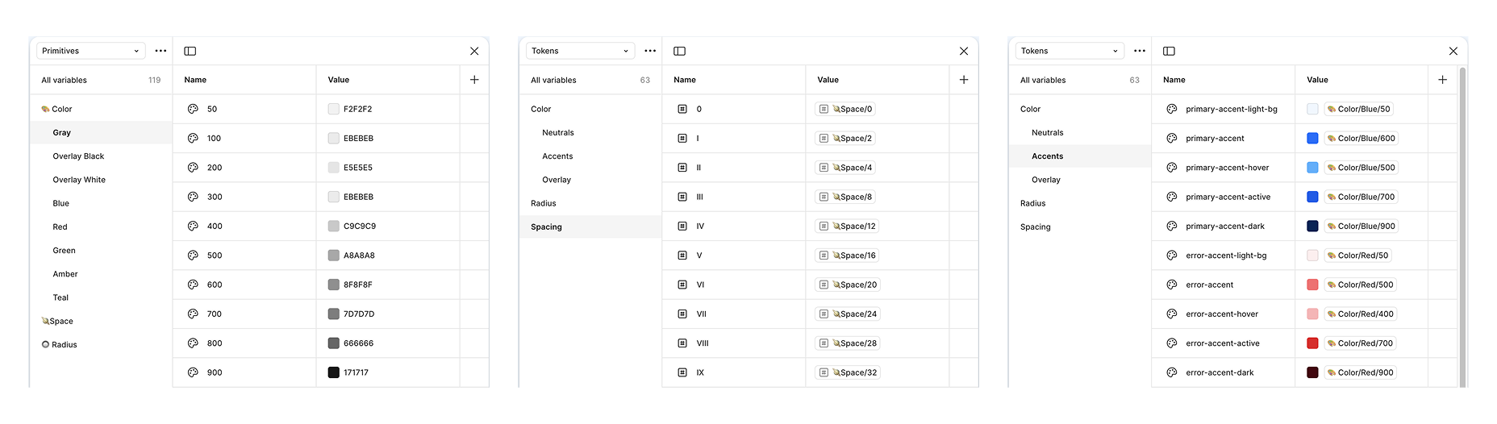The image size is (1497, 424).
Task: Open the Primitives collection dropdown
Action: [90, 51]
